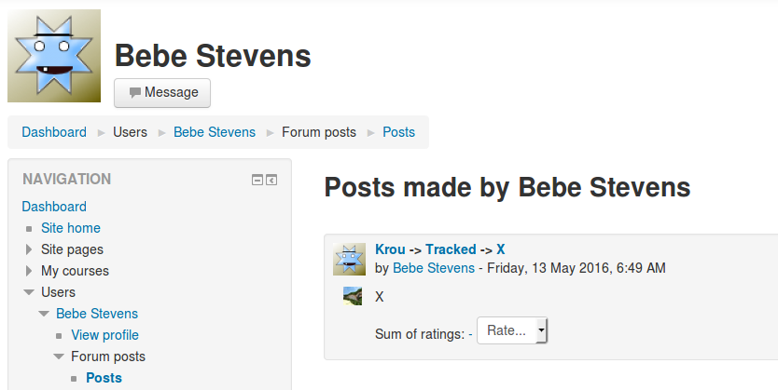Open View profile in navigation tree
Screen dimensions: 778x390
[104, 335]
